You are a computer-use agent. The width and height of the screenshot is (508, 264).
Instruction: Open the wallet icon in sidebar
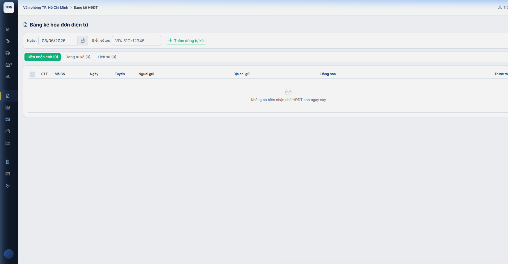tap(8, 131)
